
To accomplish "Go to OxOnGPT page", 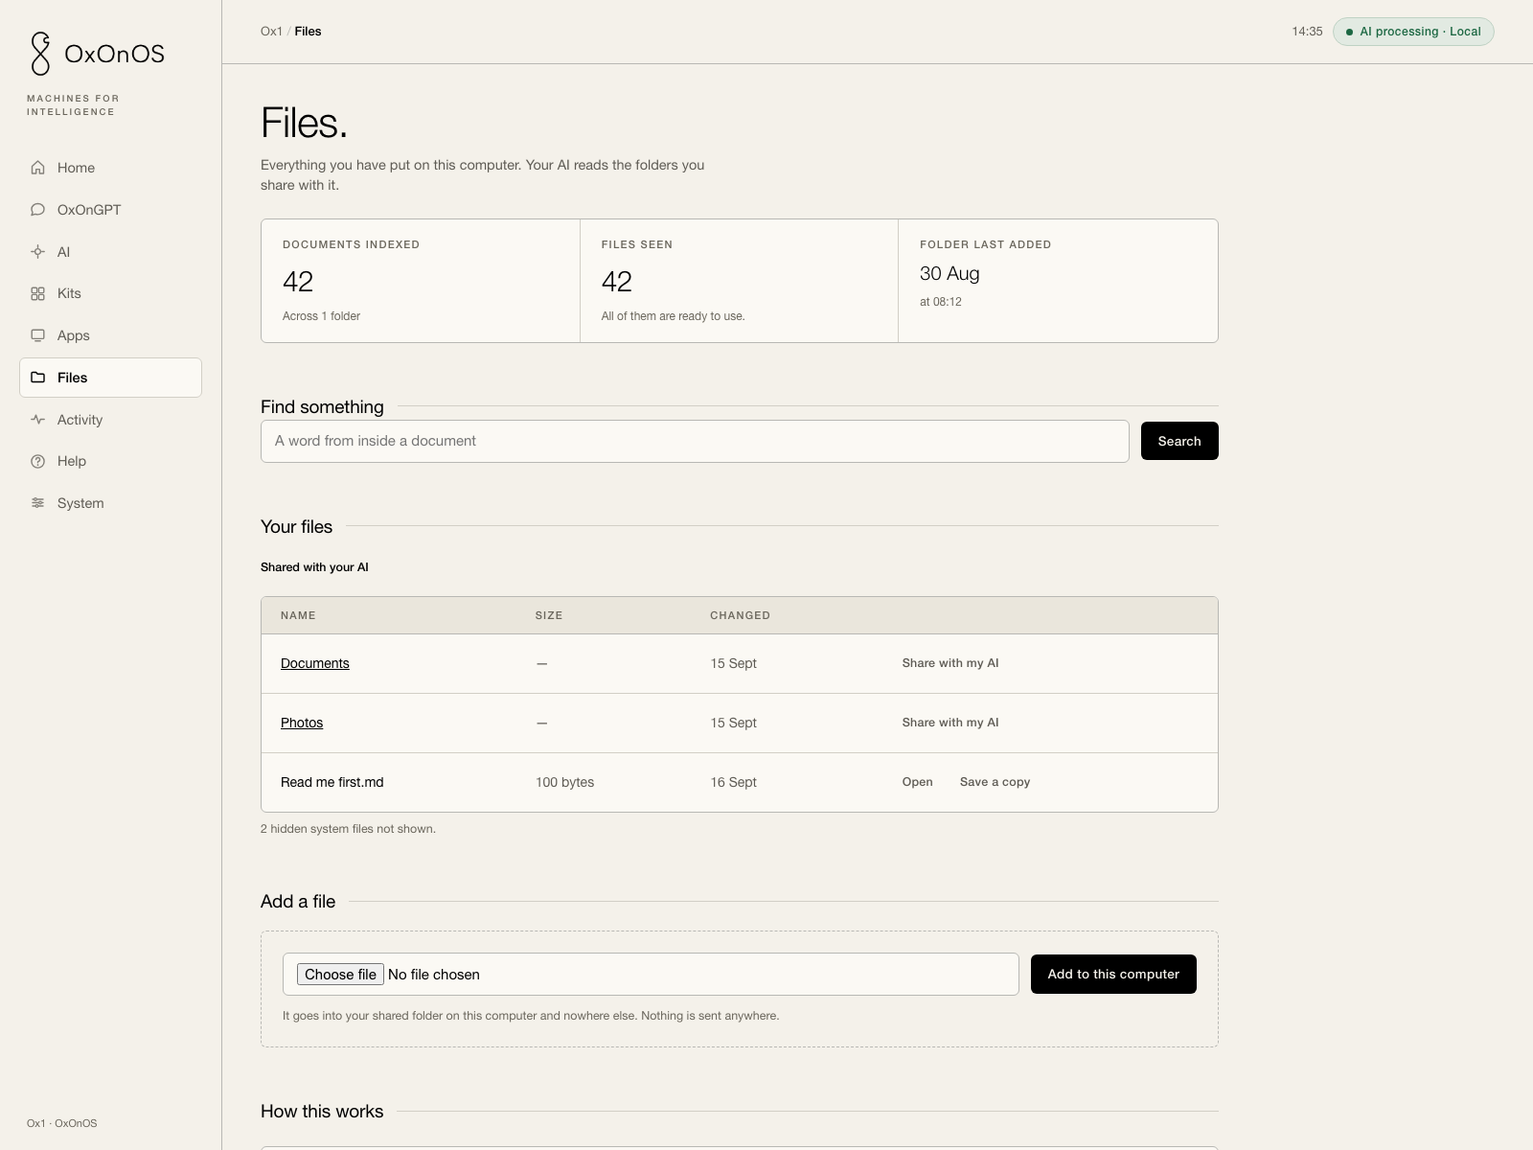I will pos(110,210).
